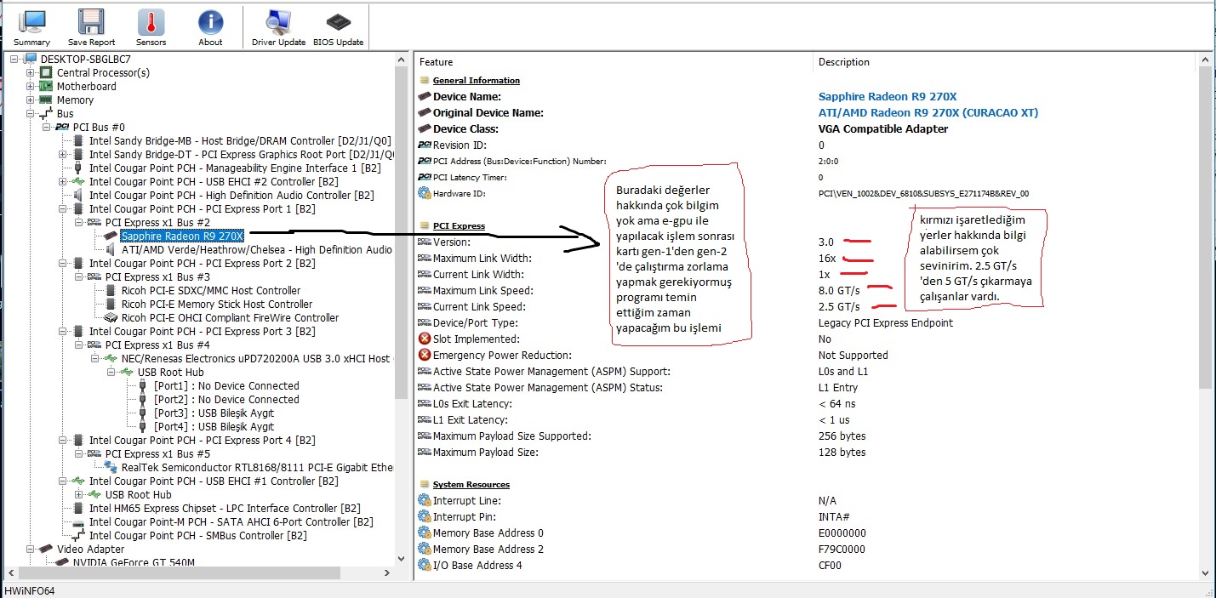Click the details pane vertical scrollbar
This screenshot has width=1216, height=598.
tap(1204, 316)
